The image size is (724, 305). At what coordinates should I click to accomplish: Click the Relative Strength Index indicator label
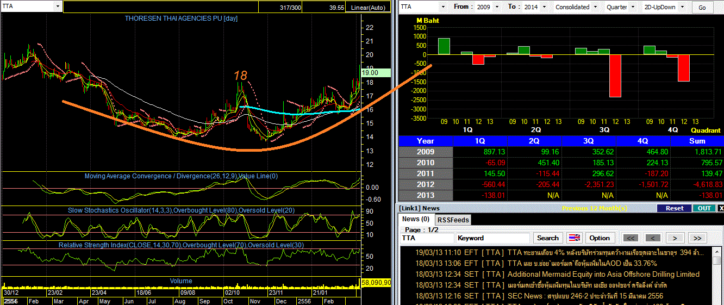pos(181,245)
